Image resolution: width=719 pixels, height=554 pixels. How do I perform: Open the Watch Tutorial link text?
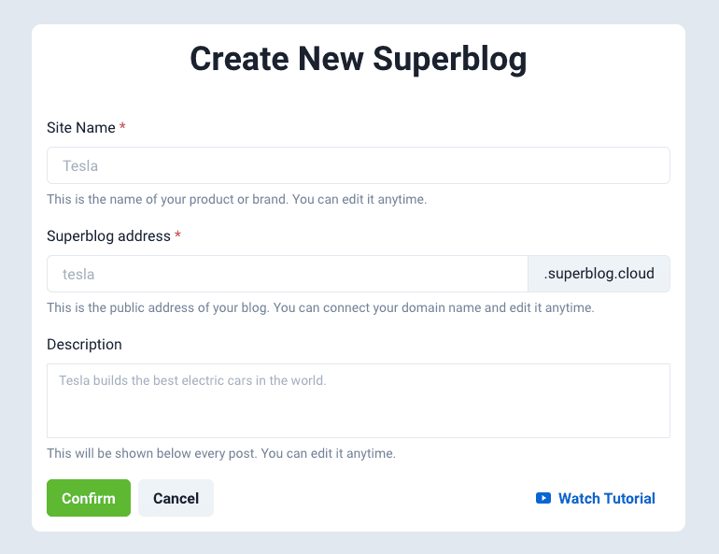(606, 498)
